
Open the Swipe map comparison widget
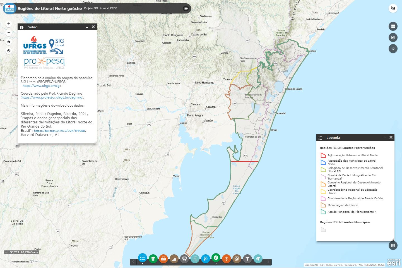[195, 259]
